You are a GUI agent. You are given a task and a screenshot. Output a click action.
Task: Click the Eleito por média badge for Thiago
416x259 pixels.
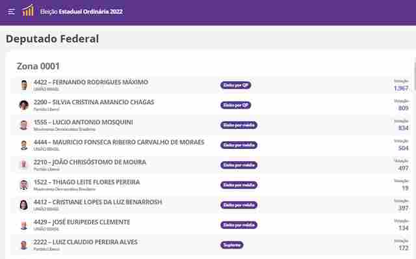point(239,185)
